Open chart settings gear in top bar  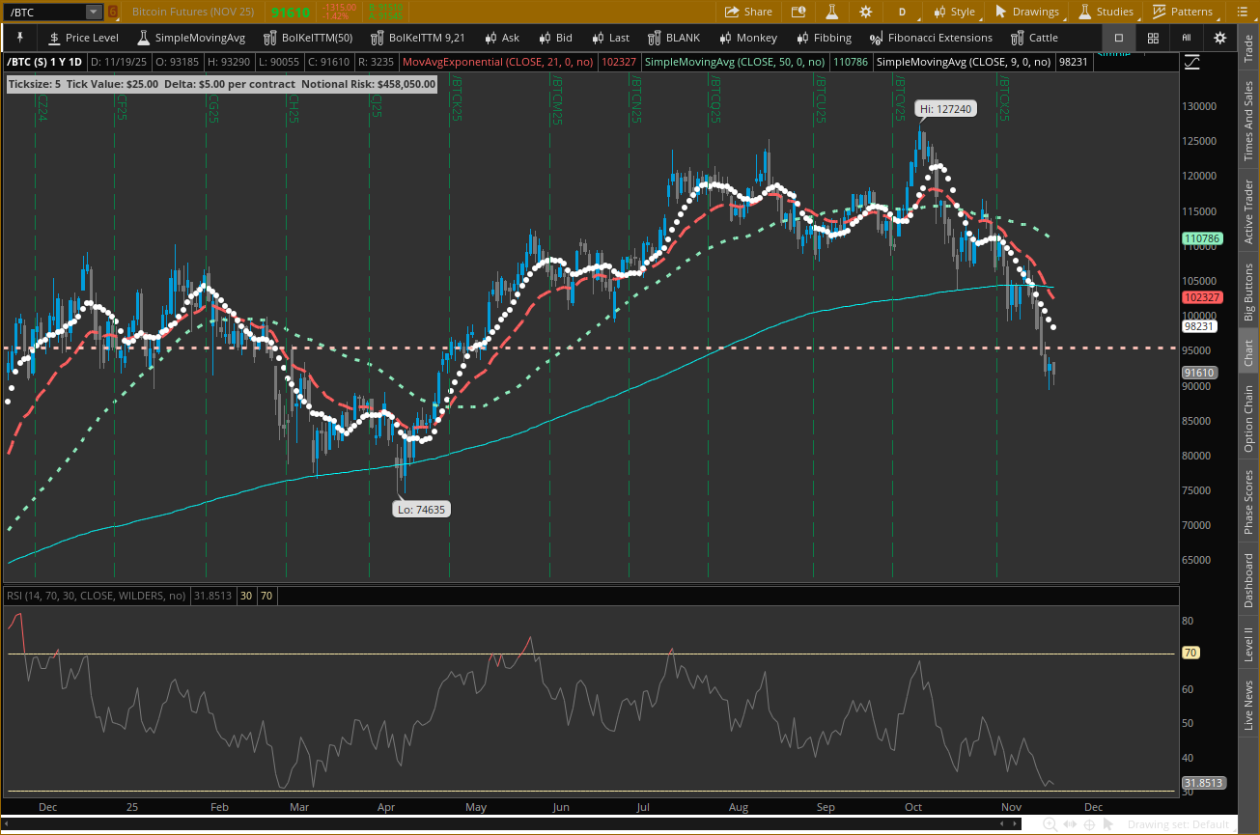click(864, 12)
